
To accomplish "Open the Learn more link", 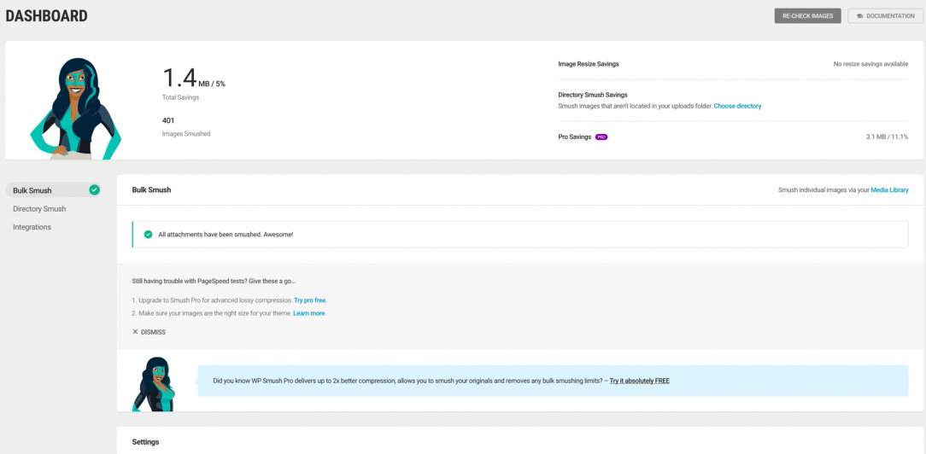I will (x=309, y=313).
